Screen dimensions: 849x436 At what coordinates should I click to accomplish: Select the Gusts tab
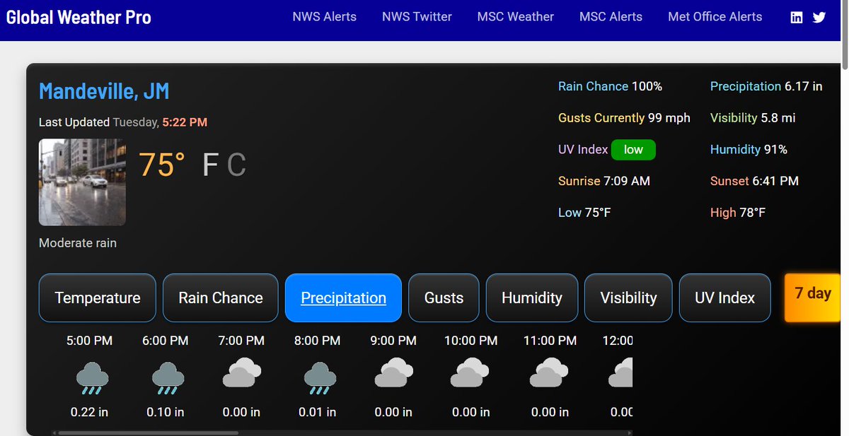tap(444, 298)
